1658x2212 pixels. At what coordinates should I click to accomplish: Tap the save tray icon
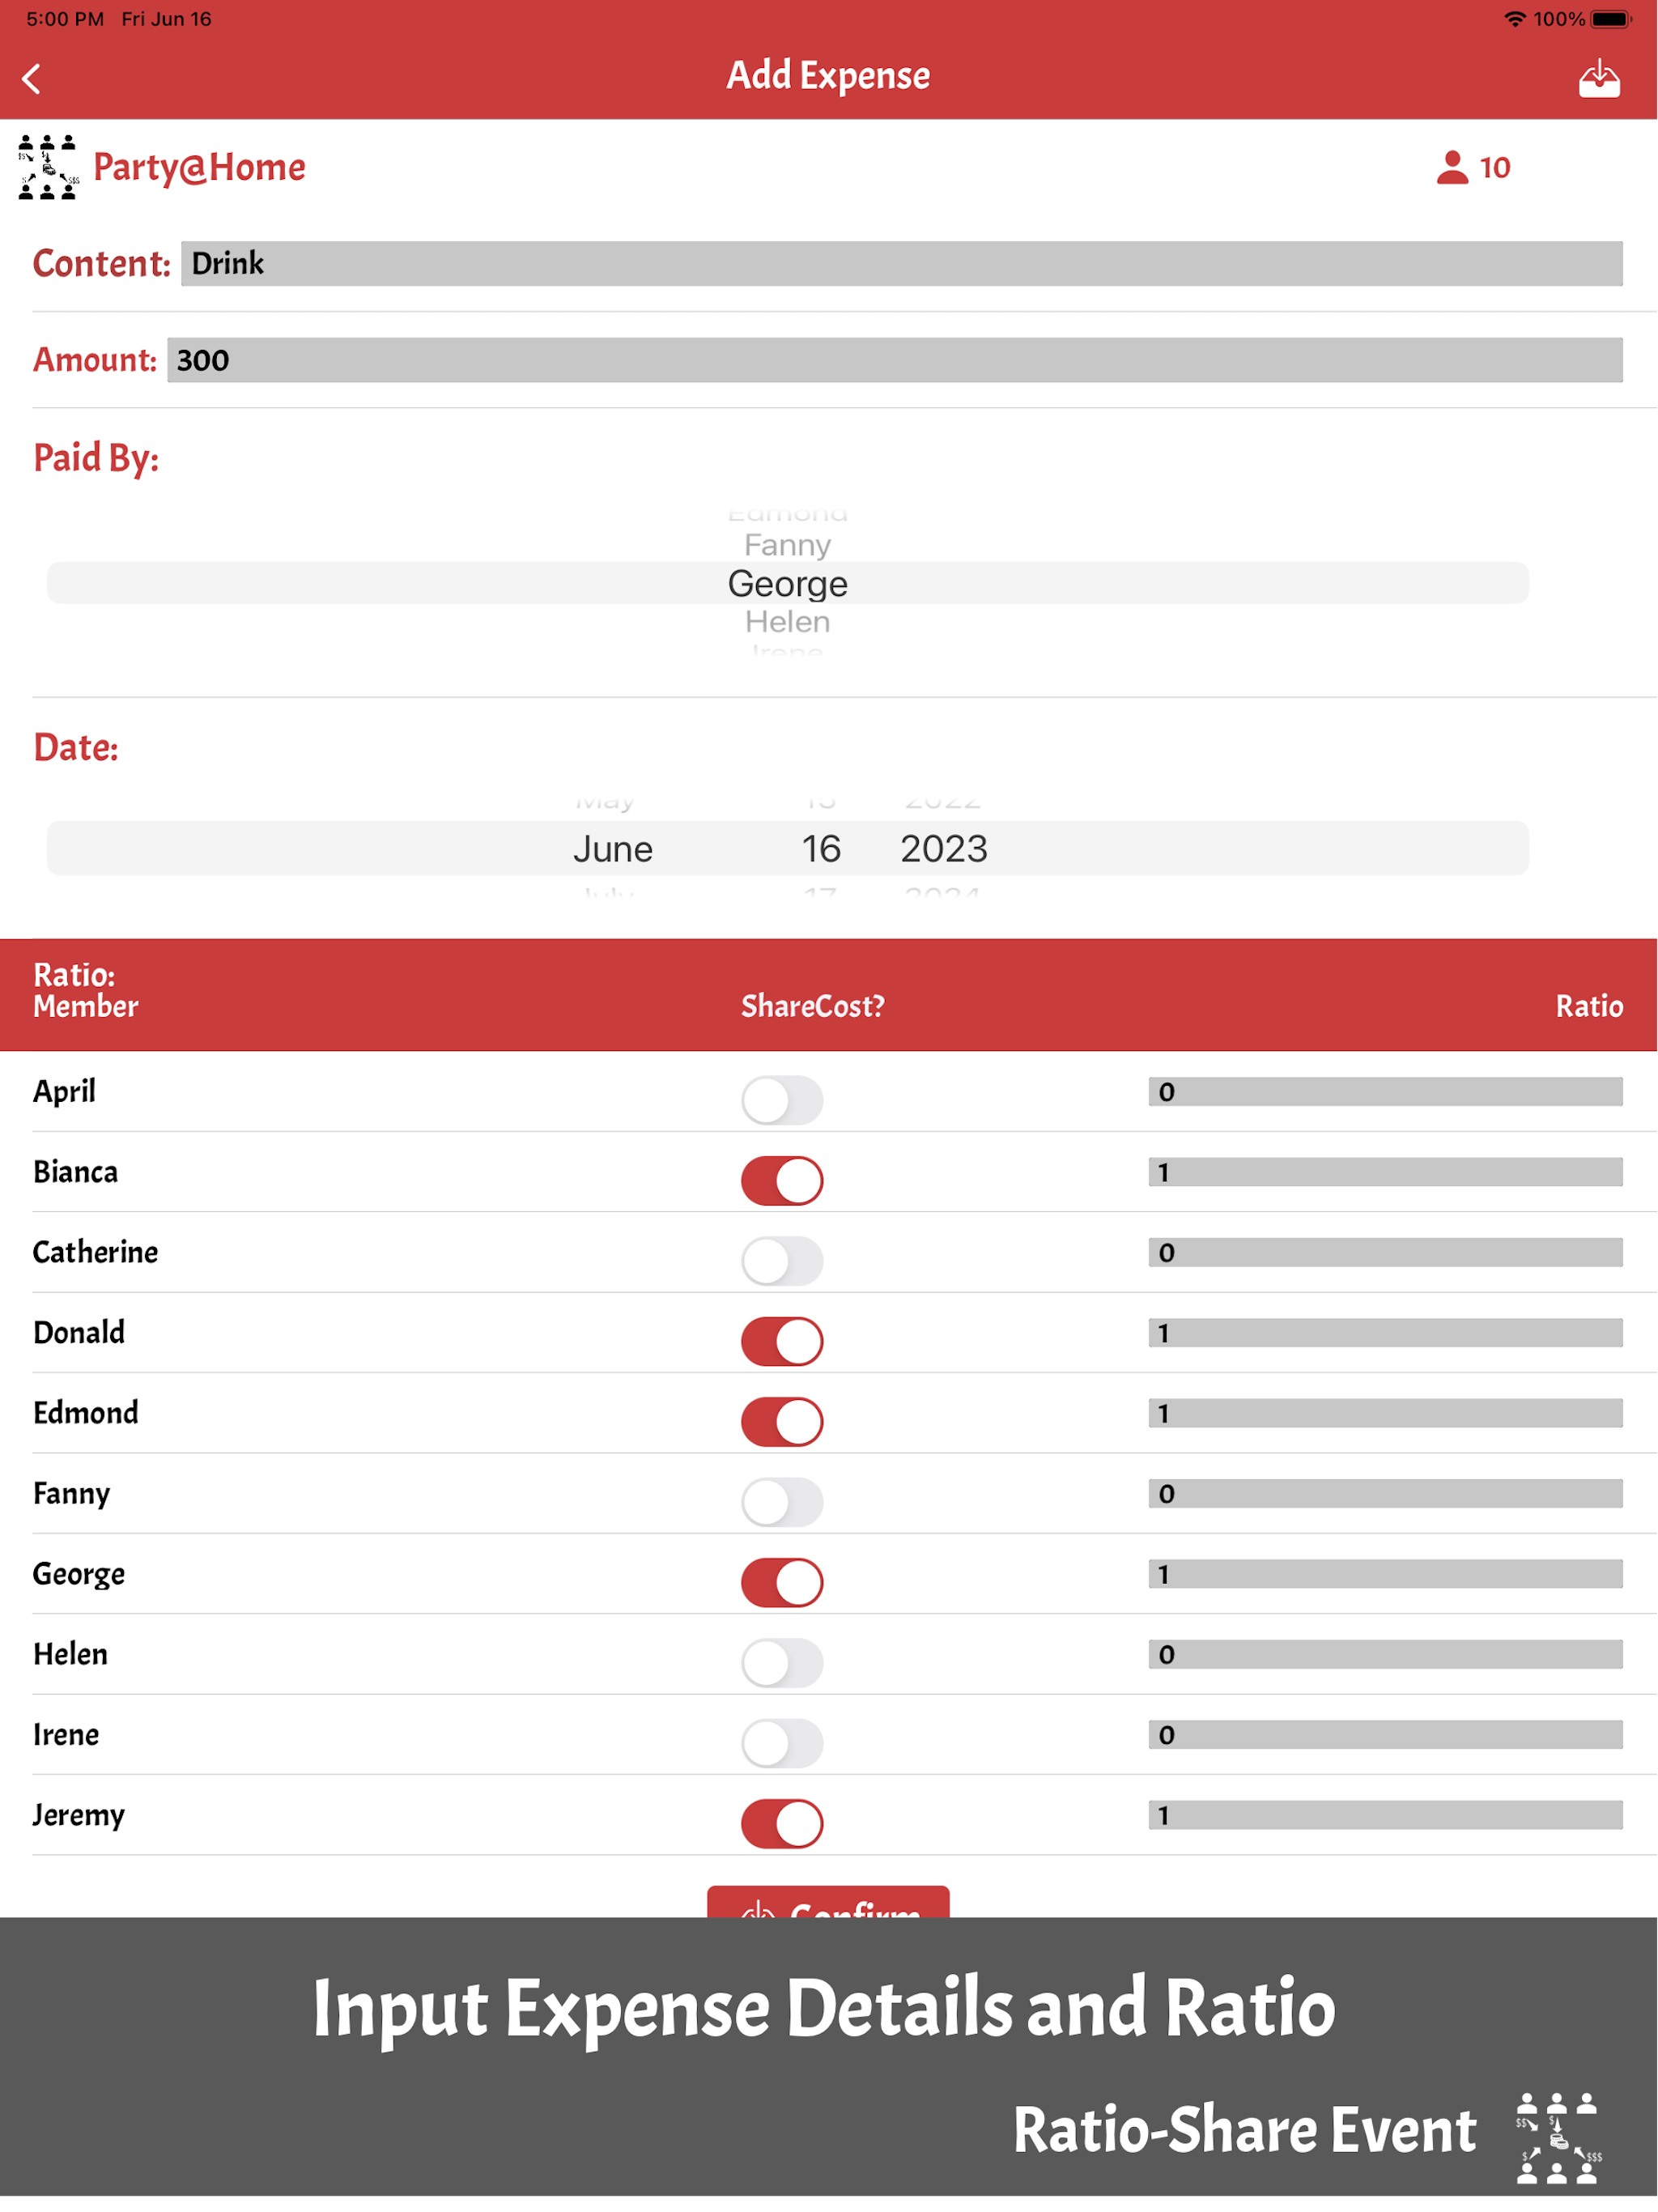[1598, 78]
